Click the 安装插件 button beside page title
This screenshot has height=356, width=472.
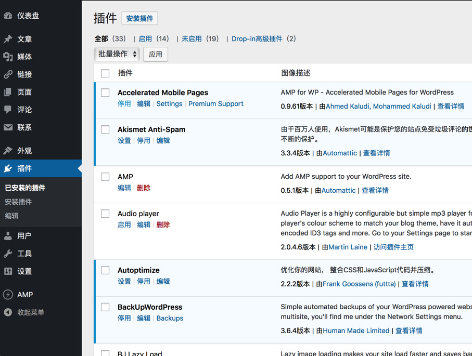pos(139,19)
